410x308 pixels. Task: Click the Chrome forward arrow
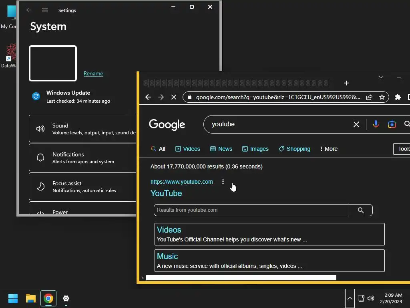pos(161,97)
